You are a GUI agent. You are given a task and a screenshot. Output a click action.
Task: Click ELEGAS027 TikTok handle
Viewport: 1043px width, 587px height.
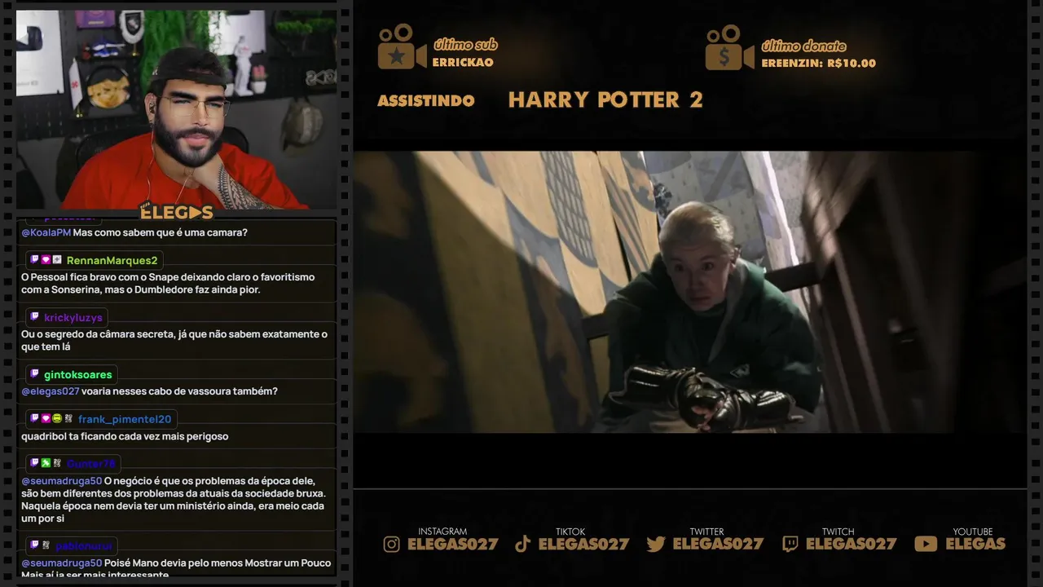point(584,544)
